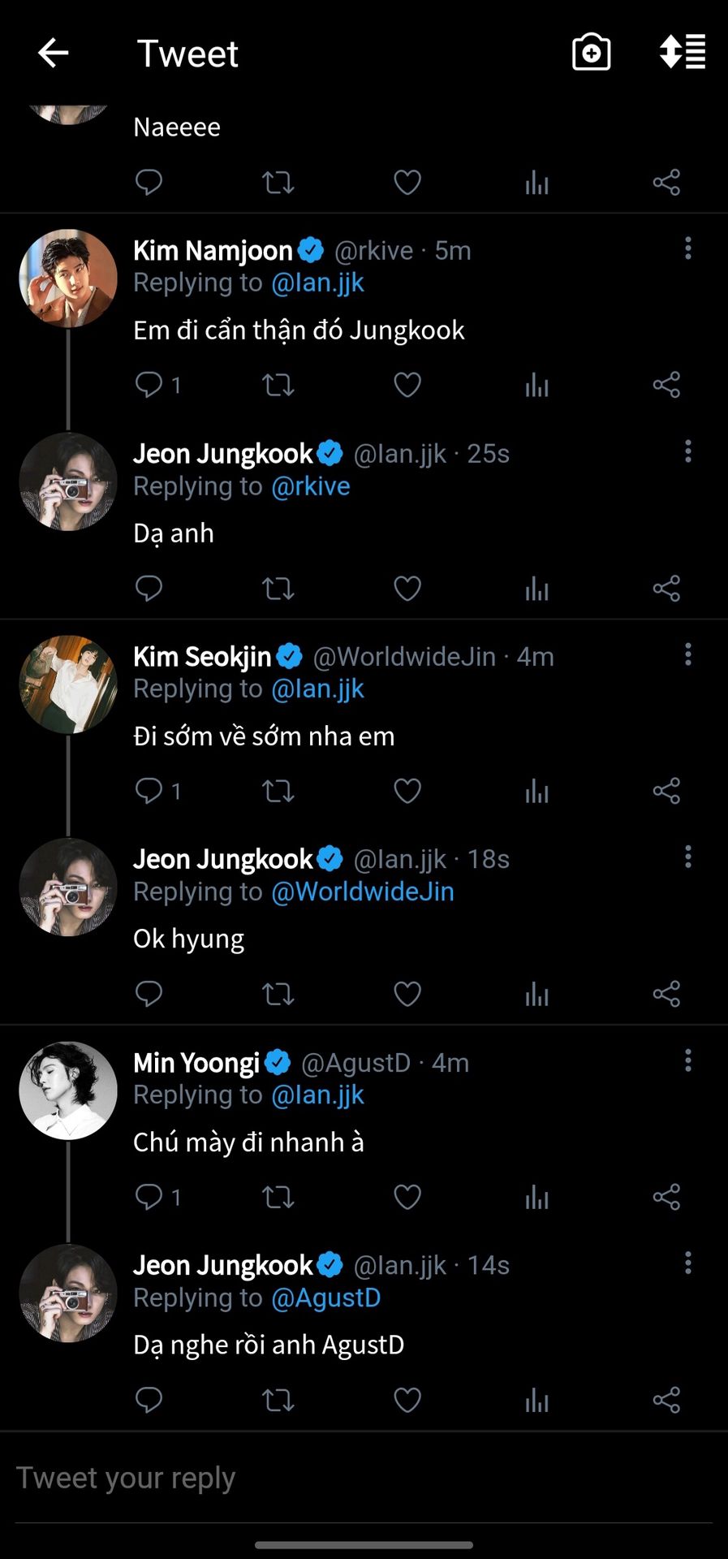This screenshot has height=1559, width=728.
Task: Like Kim Namjoon's tweet
Action: tap(407, 384)
